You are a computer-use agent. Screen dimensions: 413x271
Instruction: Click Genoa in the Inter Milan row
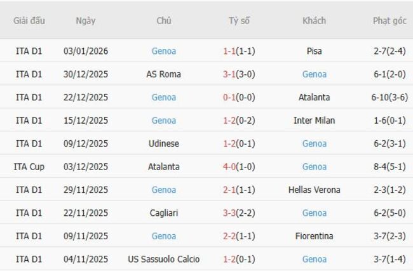pyautogui.click(x=164, y=121)
